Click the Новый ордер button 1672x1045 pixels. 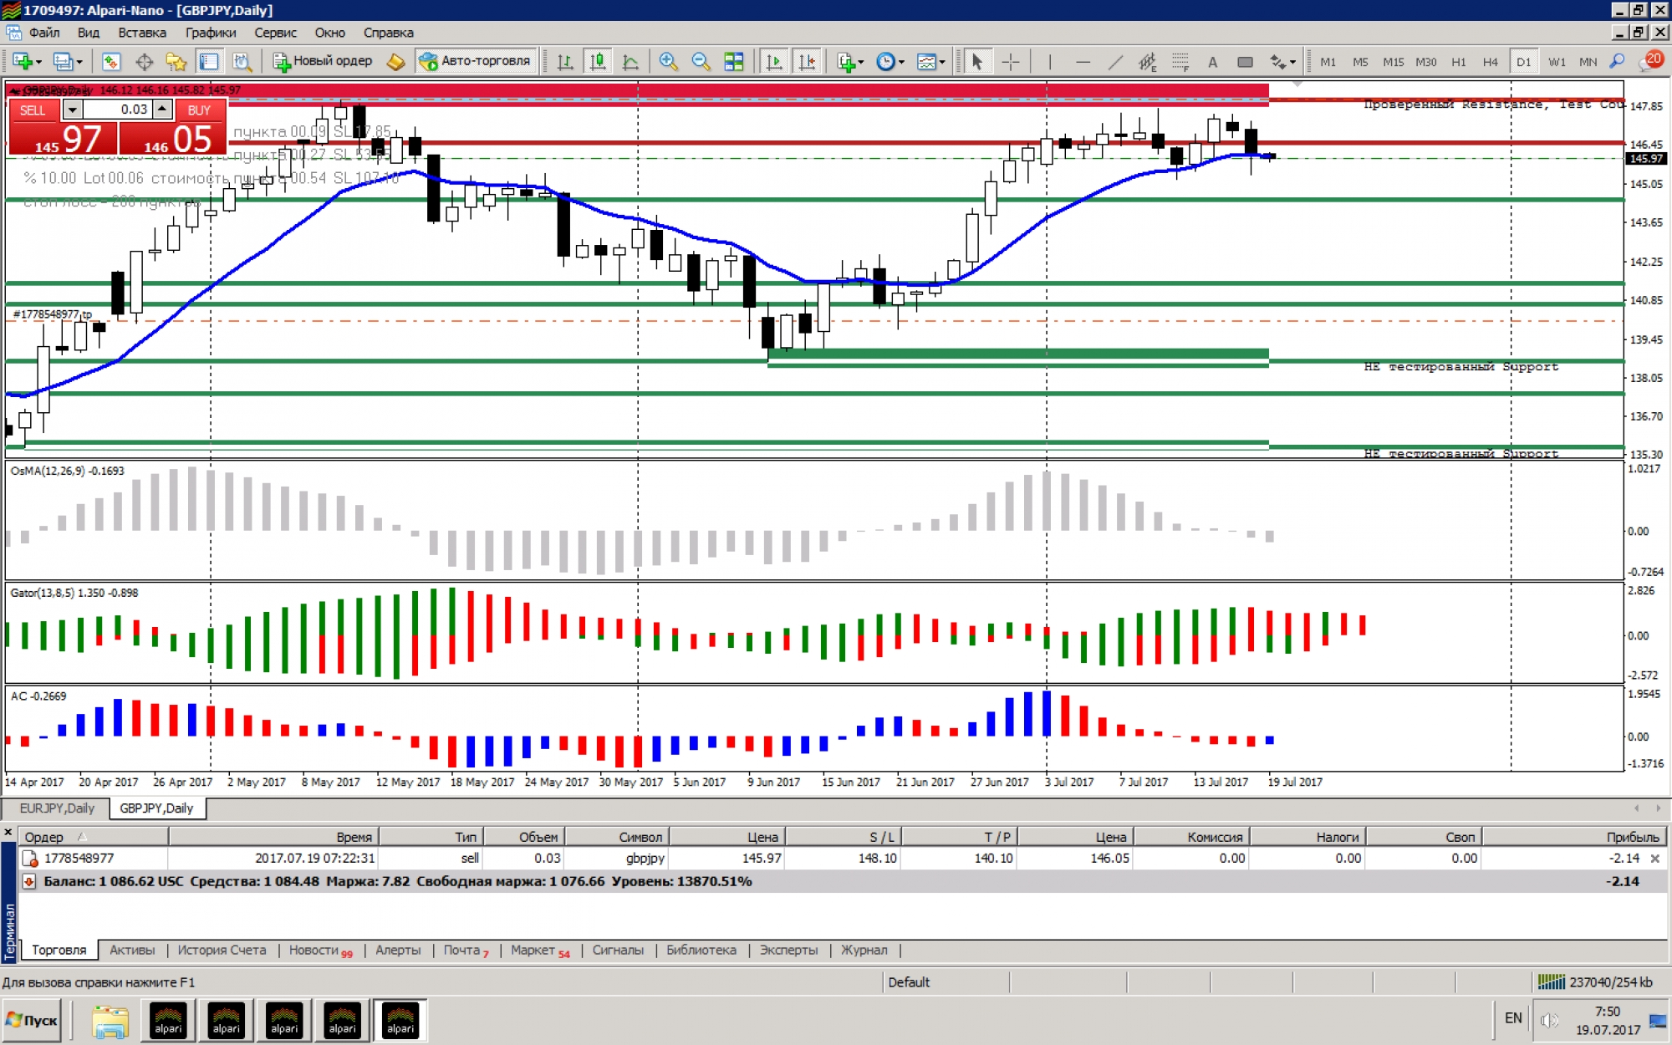(x=323, y=61)
